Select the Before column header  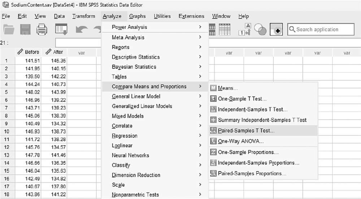(28, 52)
